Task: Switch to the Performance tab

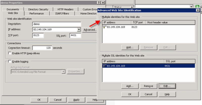Action: click(37, 14)
